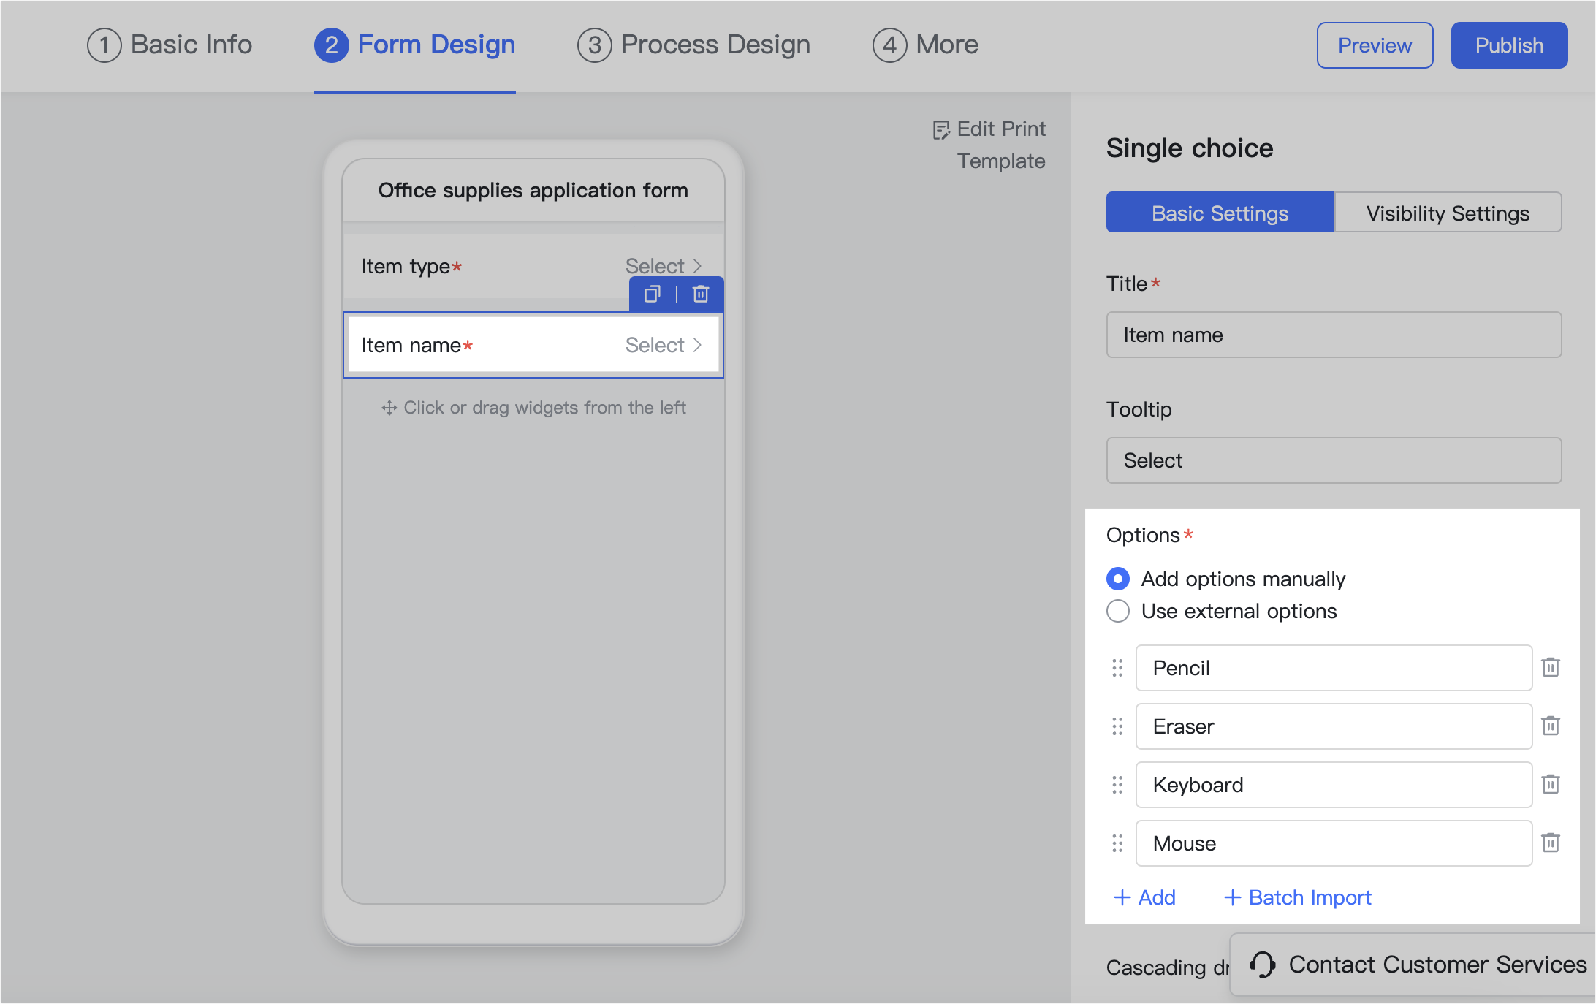The width and height of the screenshot is (1596, 1004).
Task: Click the headset icon for Customer Services
Action: tap(1262, 964)
